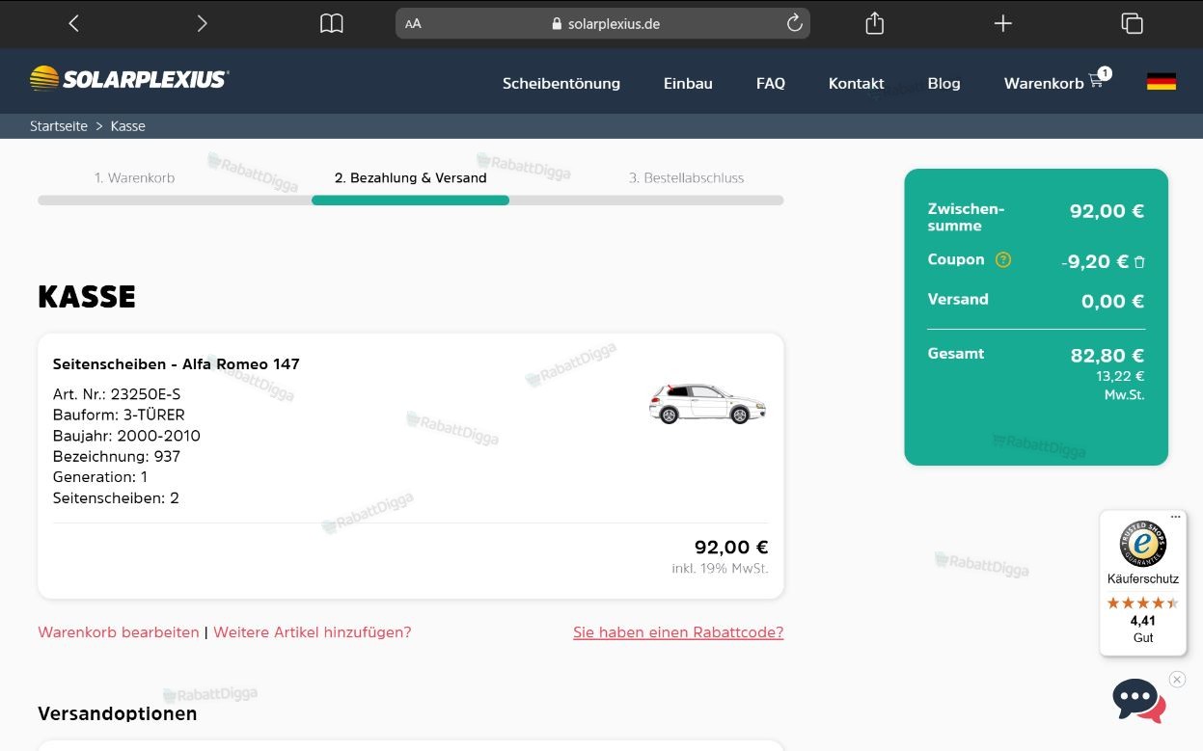Open the shopping cart icon with badge
The width and height of the screenshot is (1203, 751).
tap(1098, 79)
